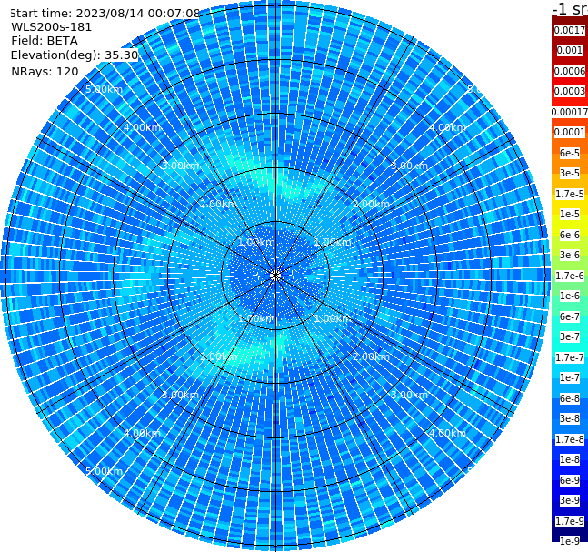588x552 pixels.
Task: Click the upper-left 5.00km range label
Action: pyautogui.click(x=104, y=89)
